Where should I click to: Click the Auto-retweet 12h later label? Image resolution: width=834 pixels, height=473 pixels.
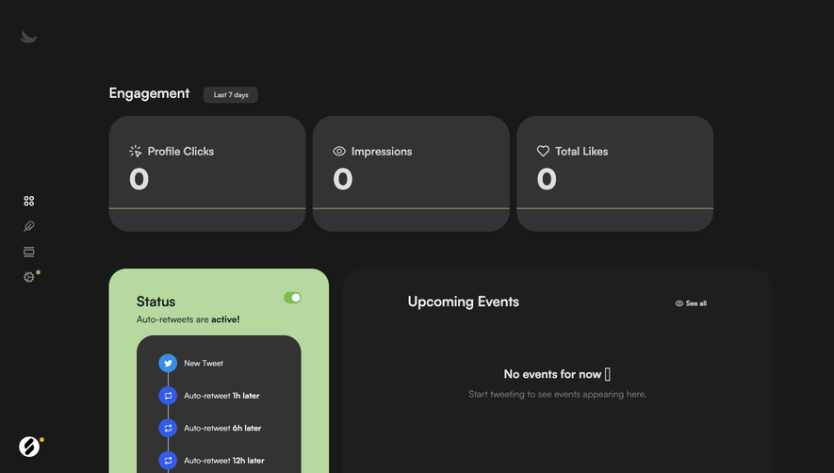click(224, 460)
